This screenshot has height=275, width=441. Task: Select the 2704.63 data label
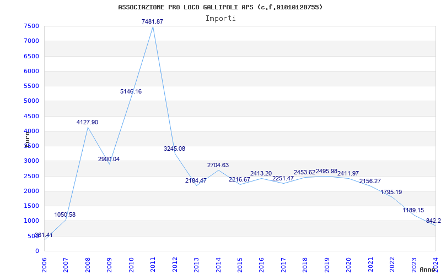(x=218, y=165)
